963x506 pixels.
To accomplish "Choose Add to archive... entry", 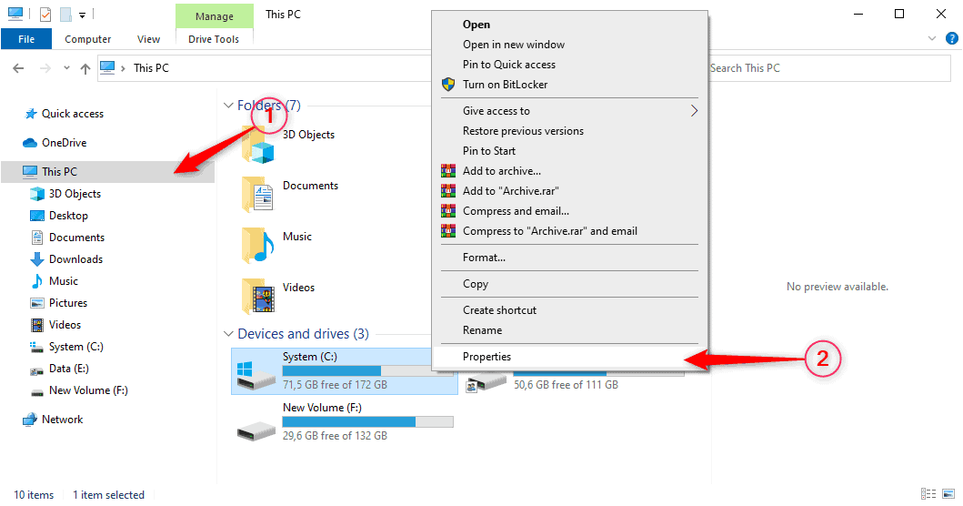I will tap(502, 171).
